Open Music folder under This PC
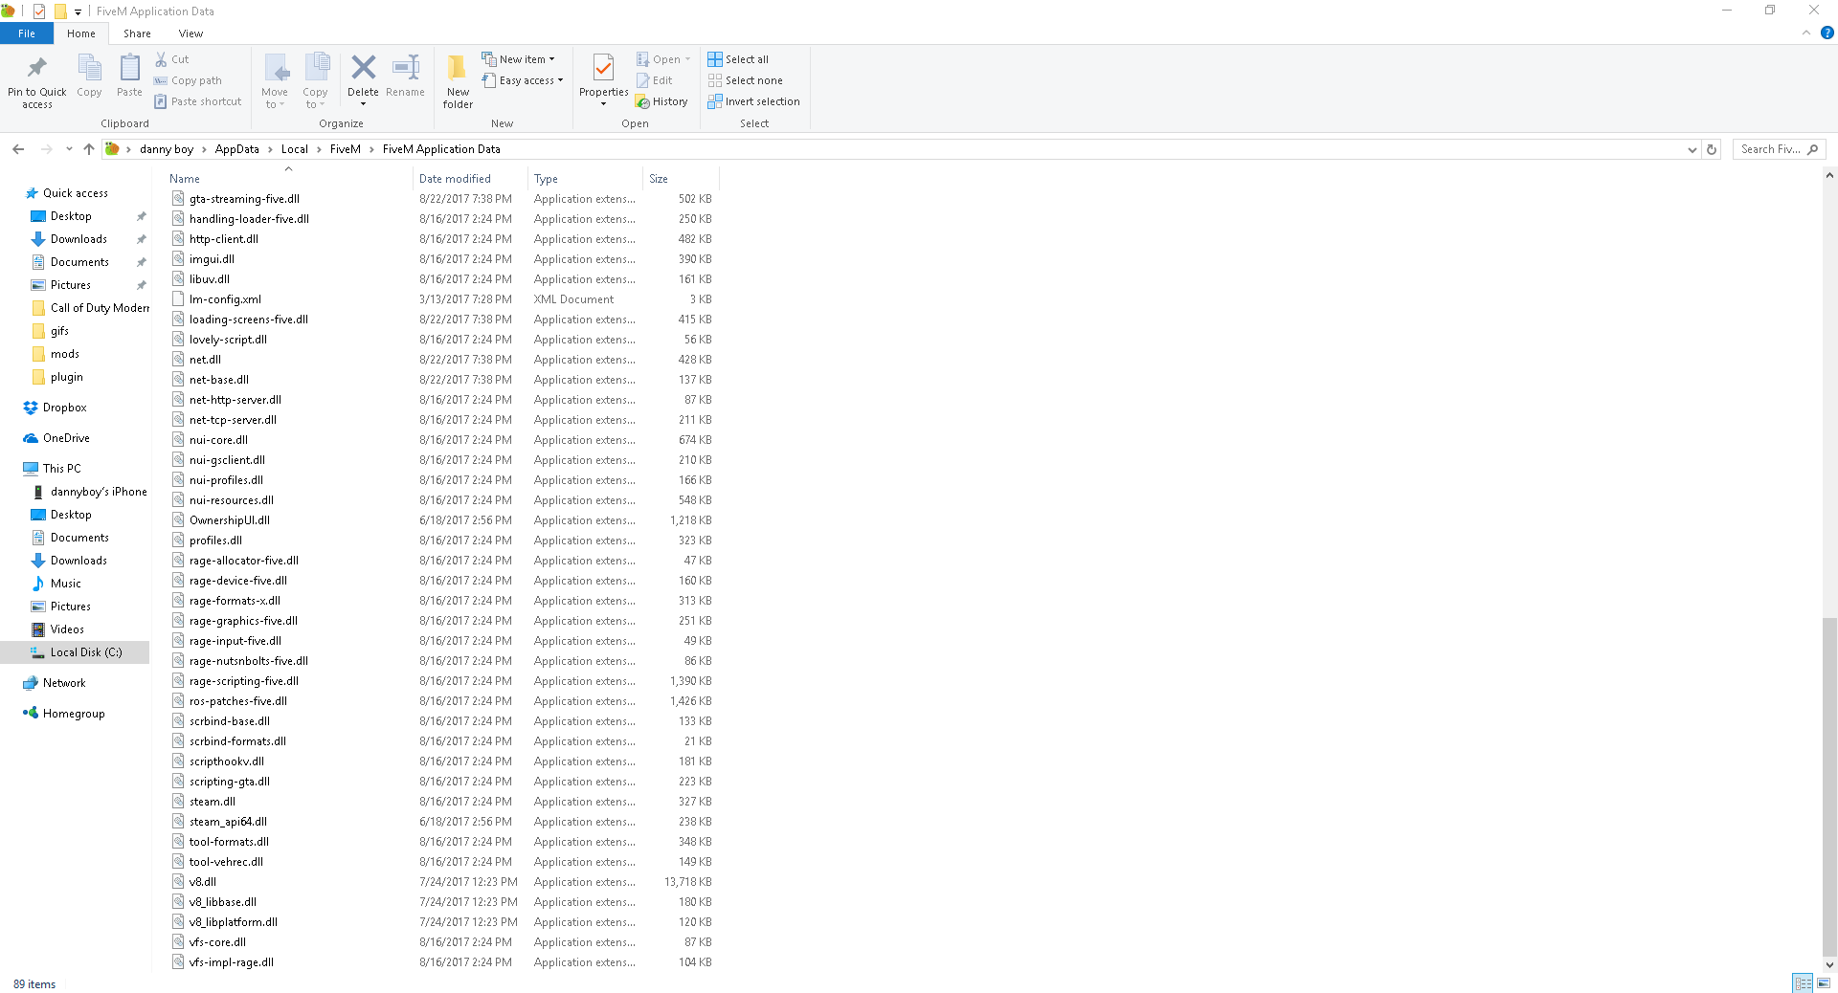The image size is (1838, 993). pyautogui.click(x=66, y=584)
